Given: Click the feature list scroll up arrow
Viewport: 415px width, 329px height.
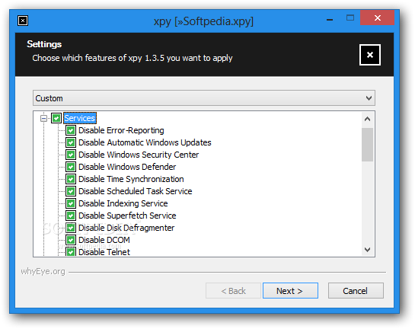Looking at the screenshot, I should [367, 119].
